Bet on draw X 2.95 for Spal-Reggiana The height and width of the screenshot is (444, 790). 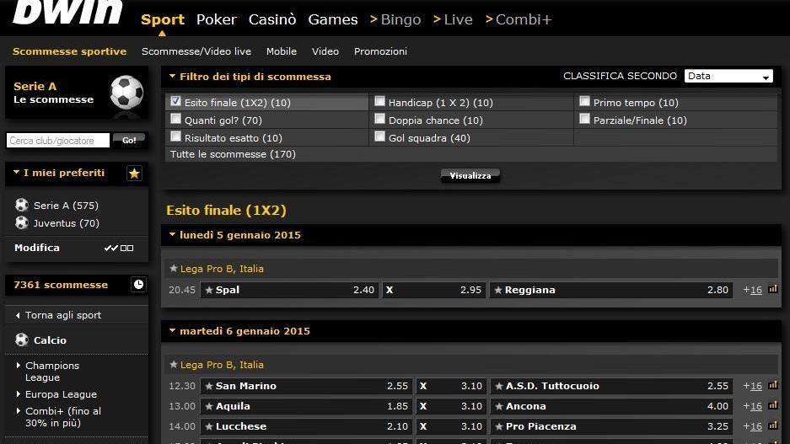pyautogui.click(x=434, y=290)
